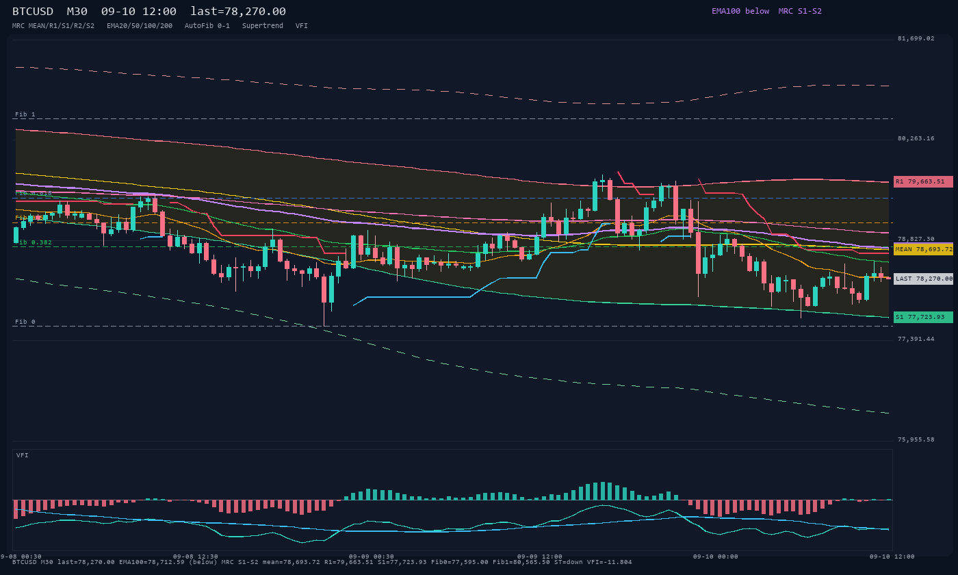Click the 'Fib 0.382' level label
The width and height of the screenshot is (958, 575).
click(34, 242)
